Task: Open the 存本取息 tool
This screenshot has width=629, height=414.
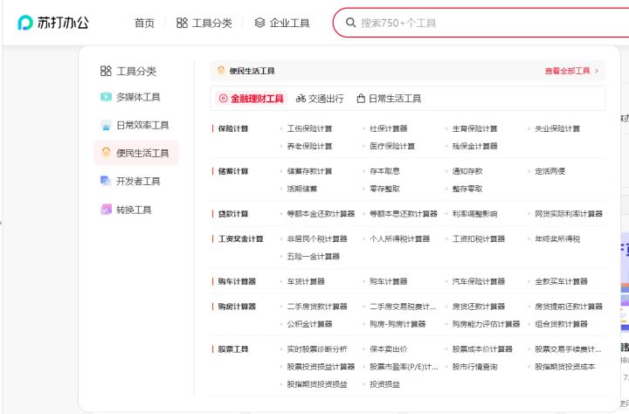Action: (x=384, y=171)
